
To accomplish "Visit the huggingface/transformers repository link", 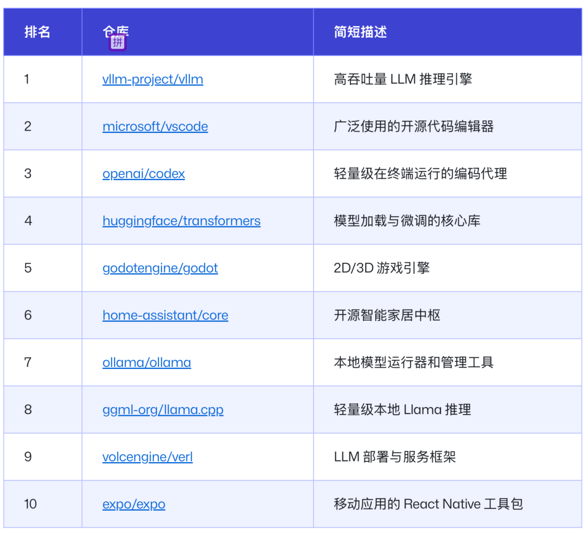I will pyautogui.click(x=181, y=221).
